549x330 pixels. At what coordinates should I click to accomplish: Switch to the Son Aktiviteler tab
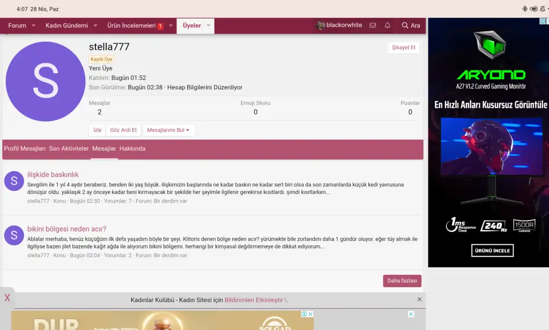click(69, 148)
